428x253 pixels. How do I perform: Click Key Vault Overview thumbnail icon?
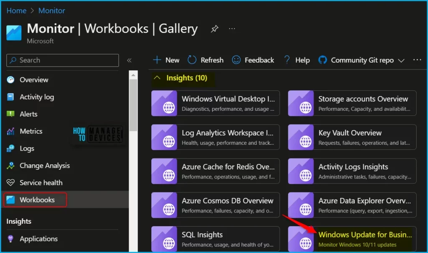click(x=301, y=137)
